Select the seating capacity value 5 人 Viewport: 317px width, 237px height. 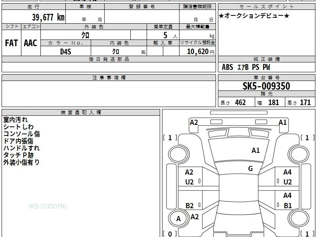pyautogui.click(x=170, y=36)
